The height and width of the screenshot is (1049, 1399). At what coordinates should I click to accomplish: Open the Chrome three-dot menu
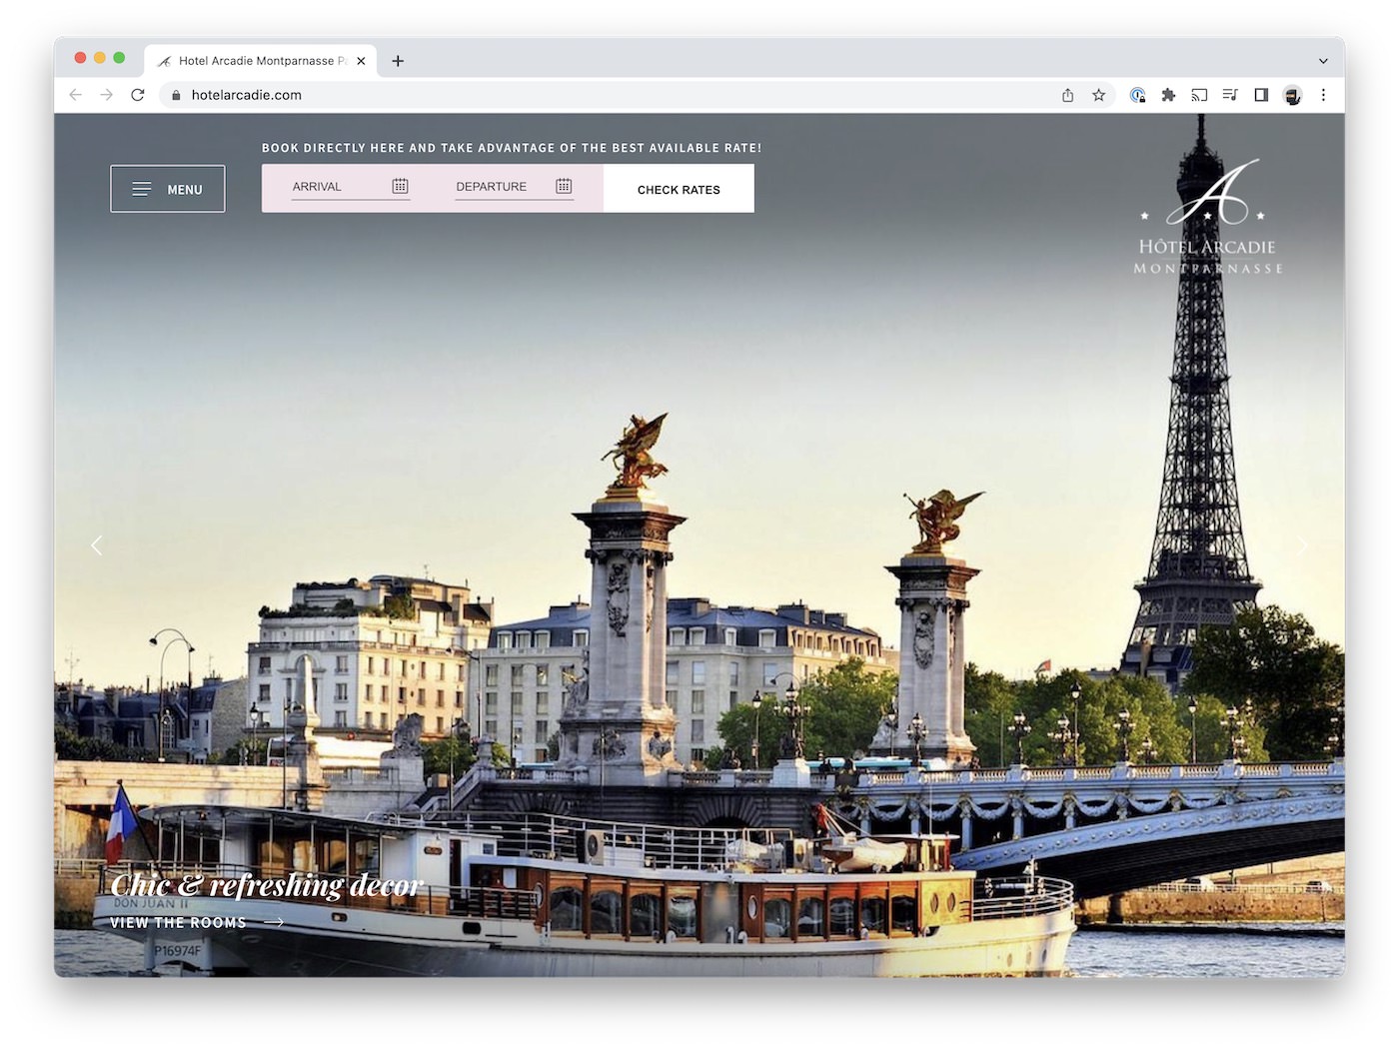pyautogui.click(x=1323, y=95)
